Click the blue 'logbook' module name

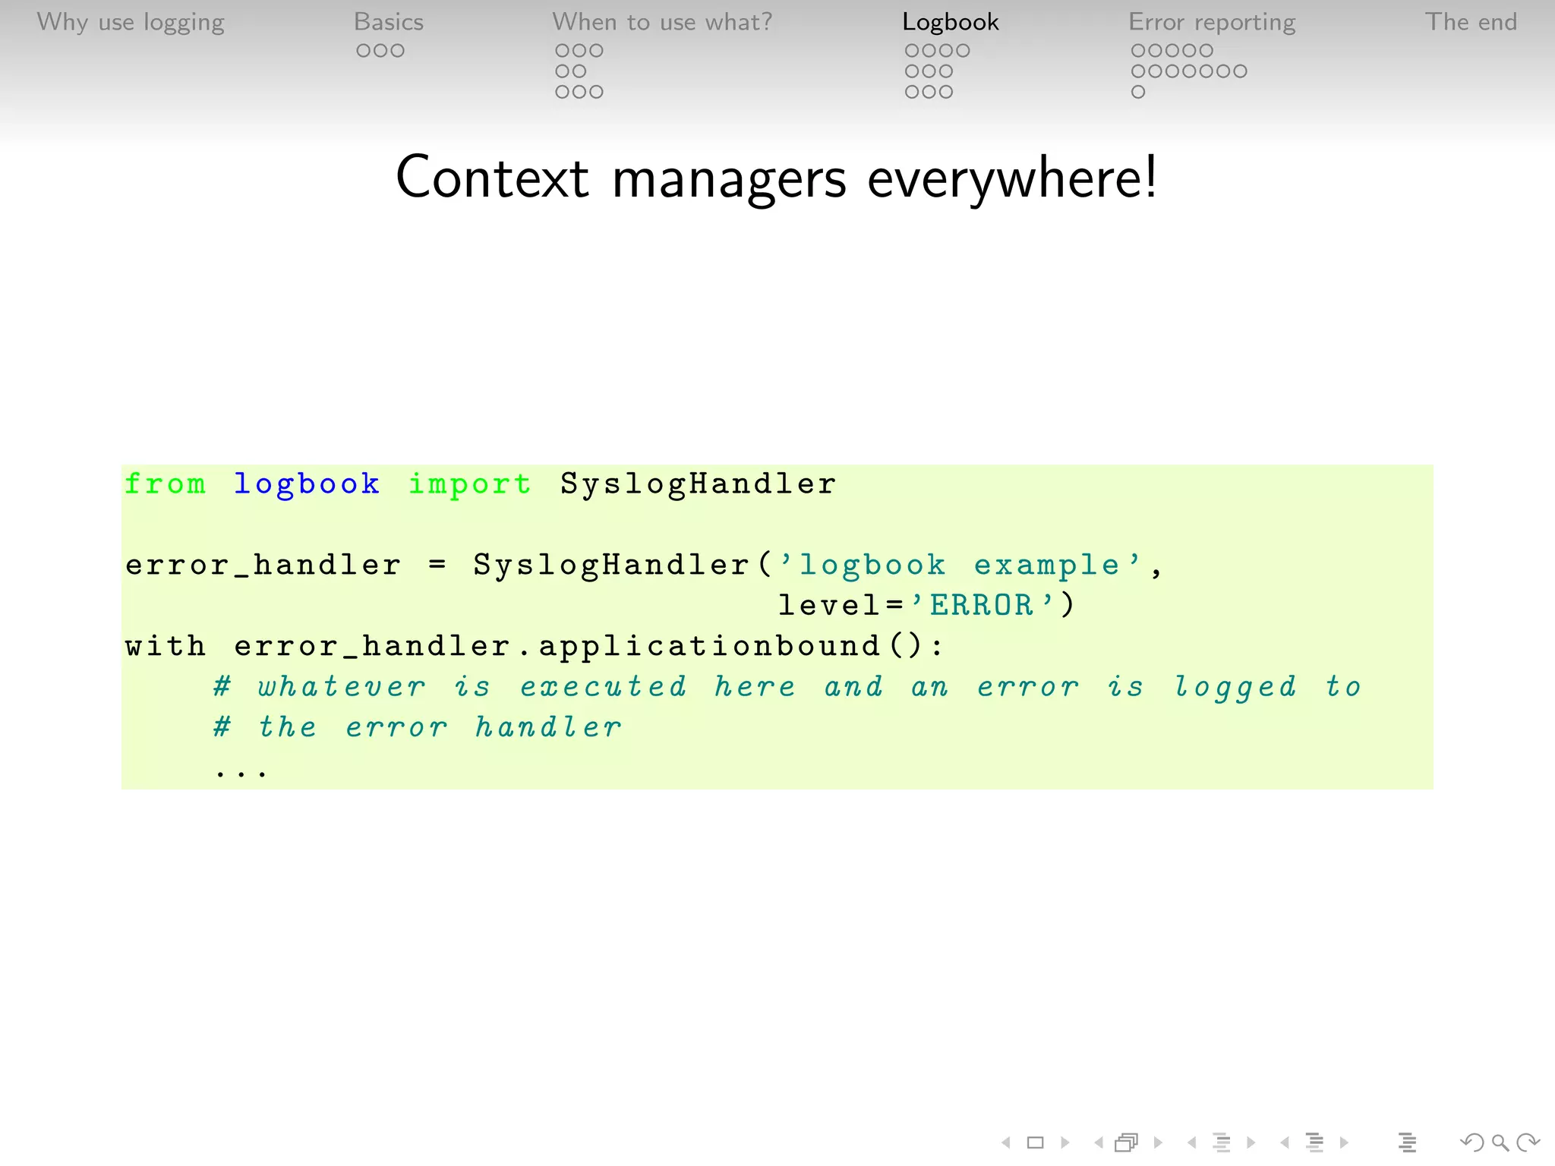click(307, 484)
